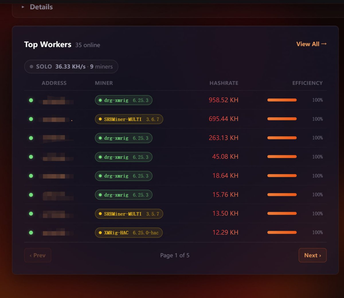Click the 15.76 KH hashrate value
344x298 pixels.
point(225,195)
